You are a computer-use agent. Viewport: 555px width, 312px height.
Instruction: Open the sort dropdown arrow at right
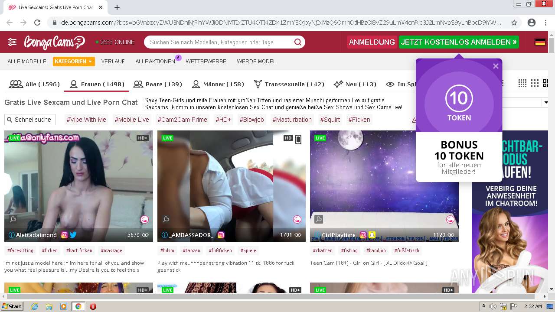click(546, 103)
